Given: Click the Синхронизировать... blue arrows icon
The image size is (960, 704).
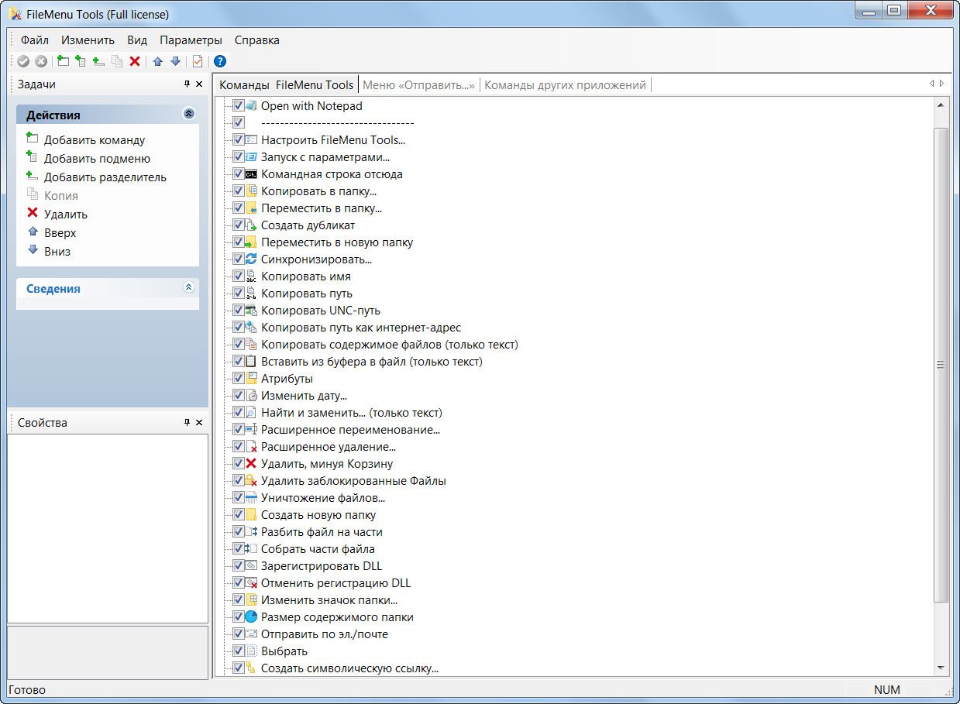Looking at the screenshot, I should pos(251,259).
